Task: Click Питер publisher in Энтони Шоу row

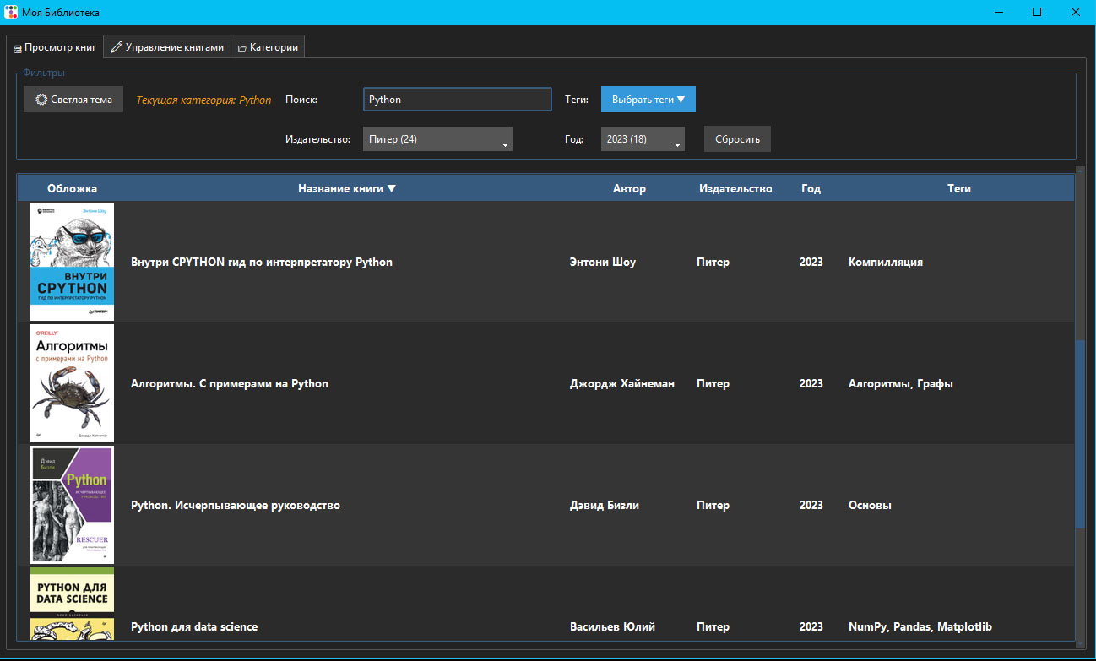Action: coord(713,262)
